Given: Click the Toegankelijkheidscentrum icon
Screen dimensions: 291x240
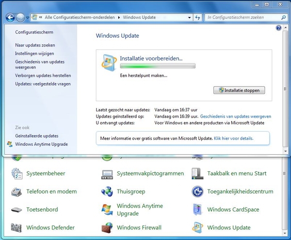Looking at the screenshot, I should [x=197, y=192].
